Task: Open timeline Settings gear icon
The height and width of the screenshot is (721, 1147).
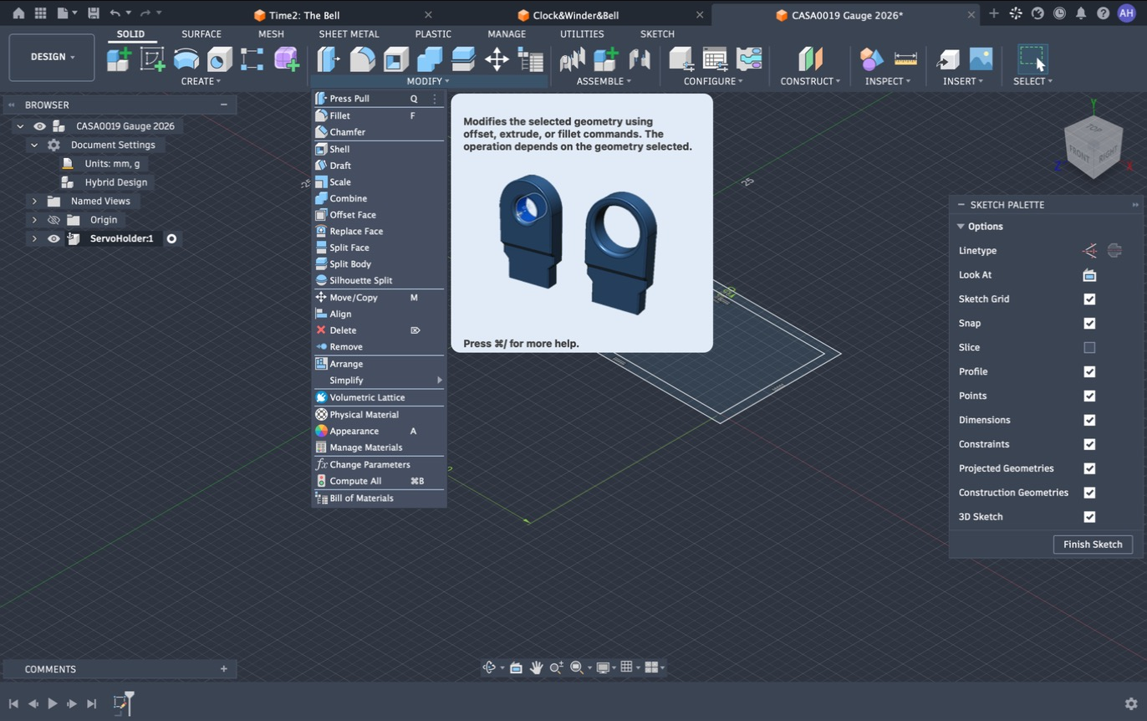Action: [x=1131, y=703]
